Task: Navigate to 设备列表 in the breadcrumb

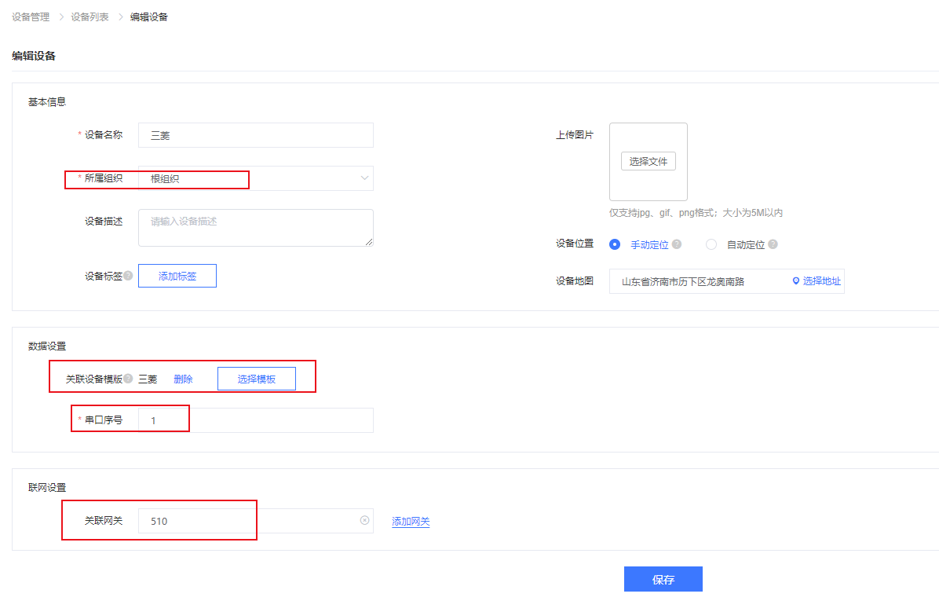Action: coord(90,16)
